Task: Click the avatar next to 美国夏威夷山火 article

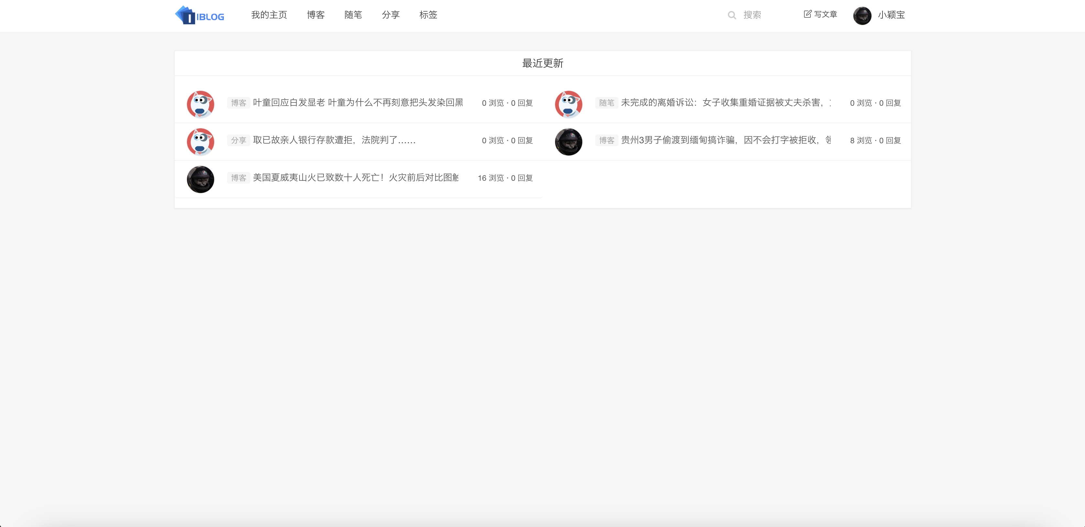Action: pos(201,179)
